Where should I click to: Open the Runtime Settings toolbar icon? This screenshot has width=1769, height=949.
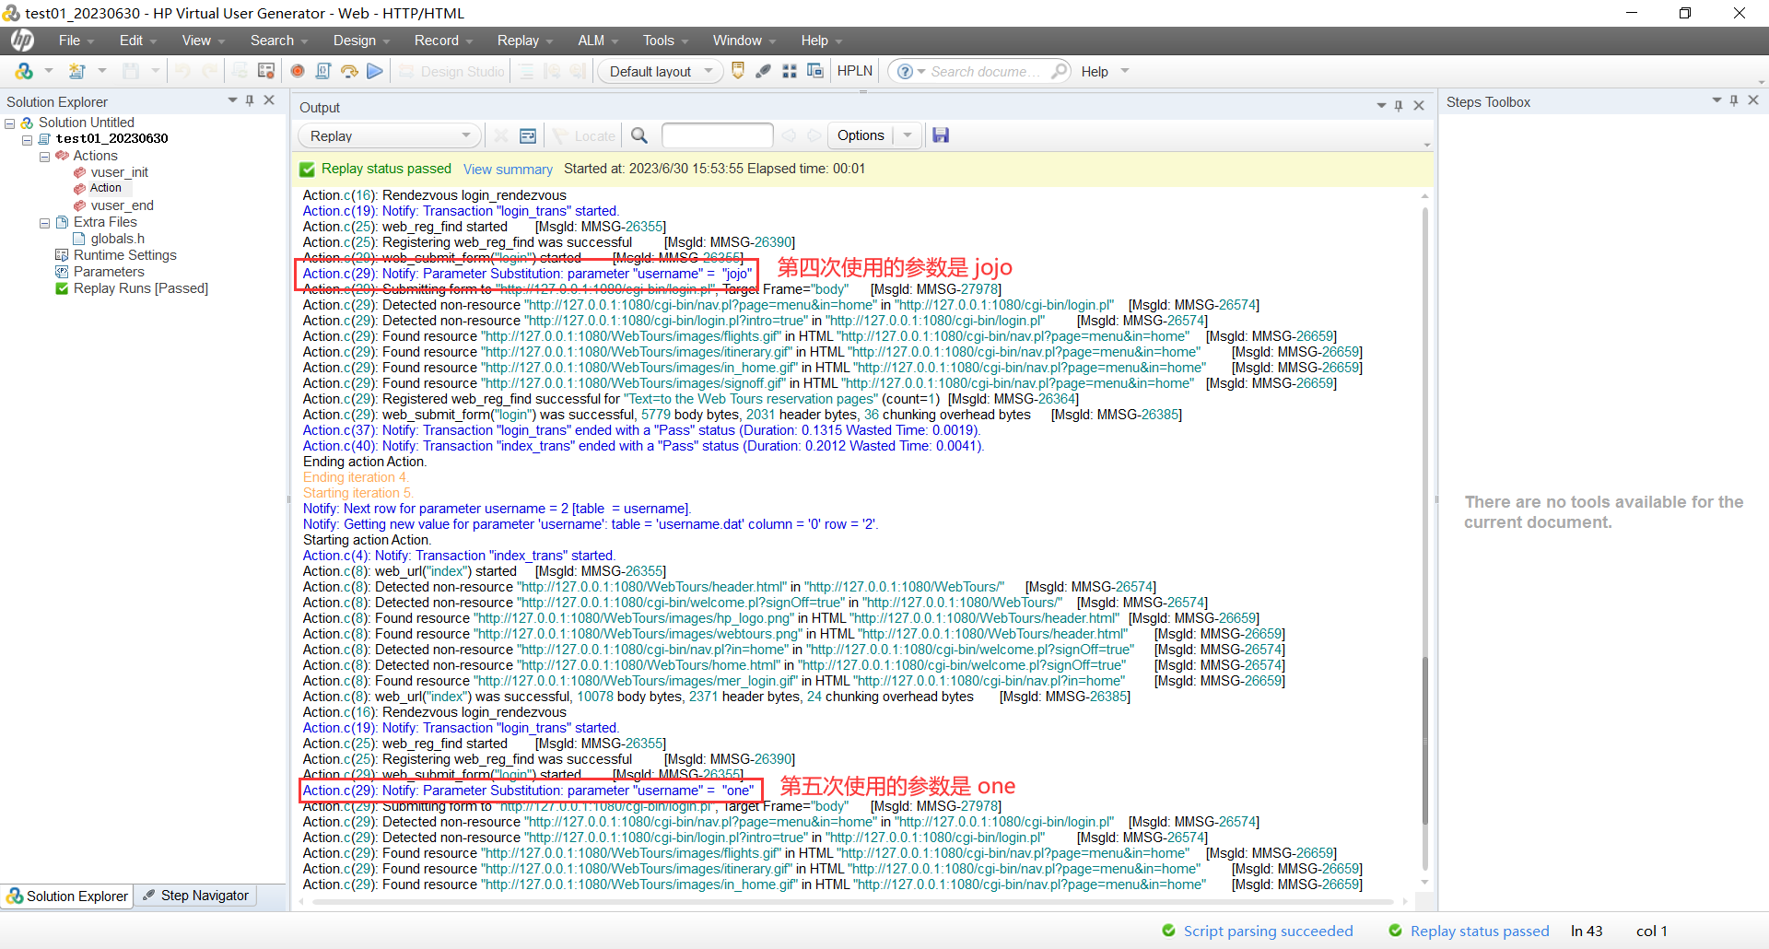pos(266,71)
